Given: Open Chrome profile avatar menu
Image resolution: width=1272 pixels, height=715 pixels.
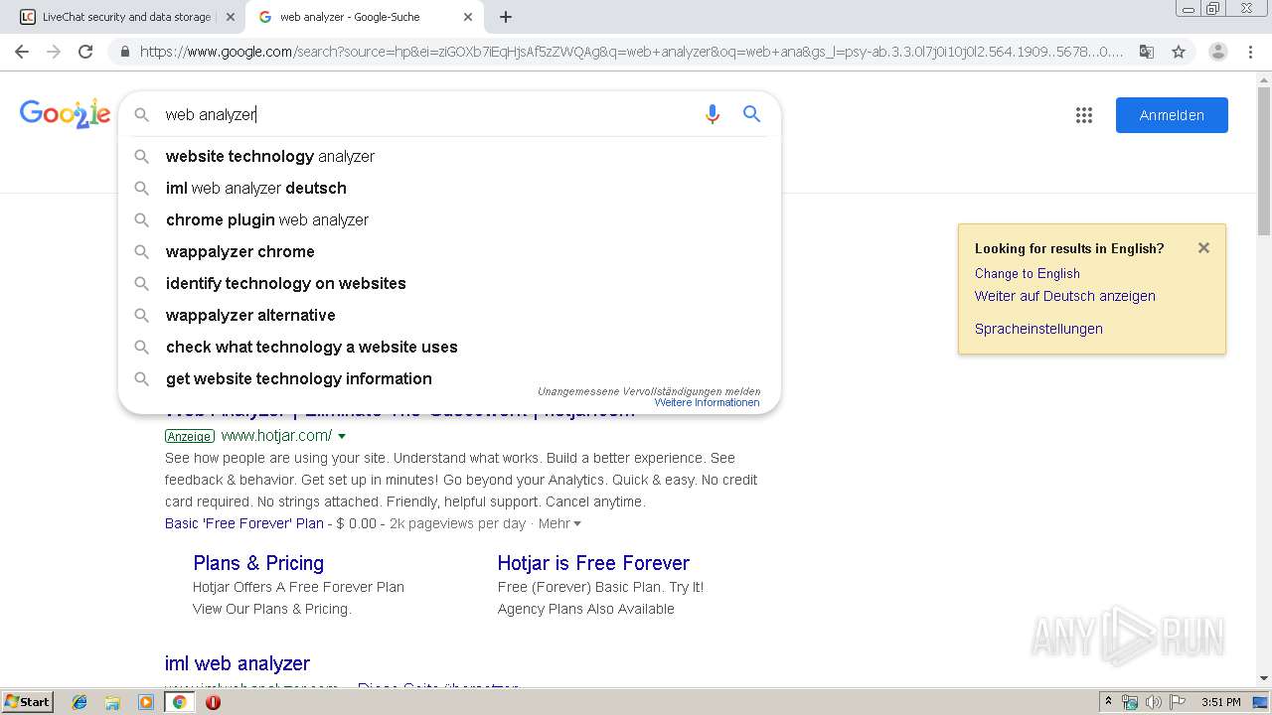Looking at the screenshot, I should (x=1218, y=52).
